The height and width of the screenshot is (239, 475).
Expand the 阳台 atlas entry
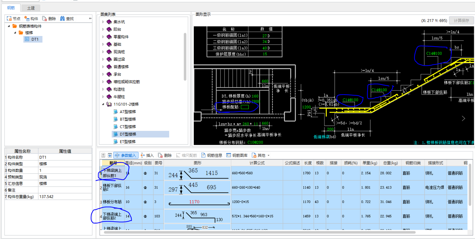point(103,29)
